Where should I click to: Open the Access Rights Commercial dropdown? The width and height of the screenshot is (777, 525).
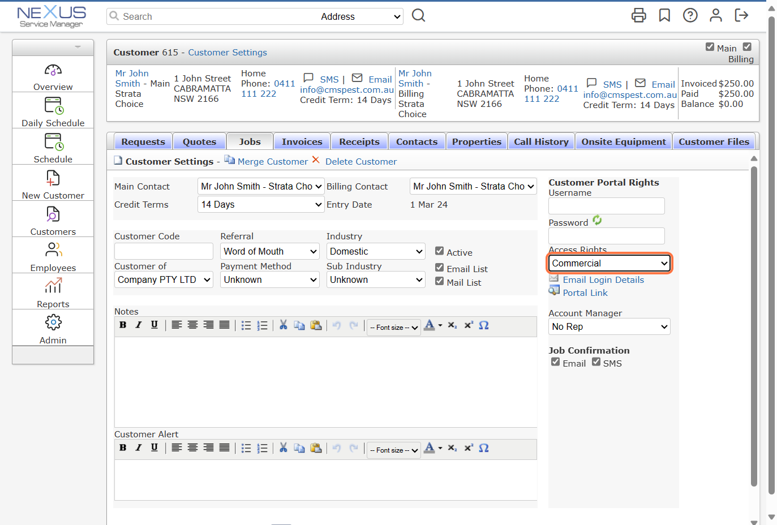(x=609, y=263)
